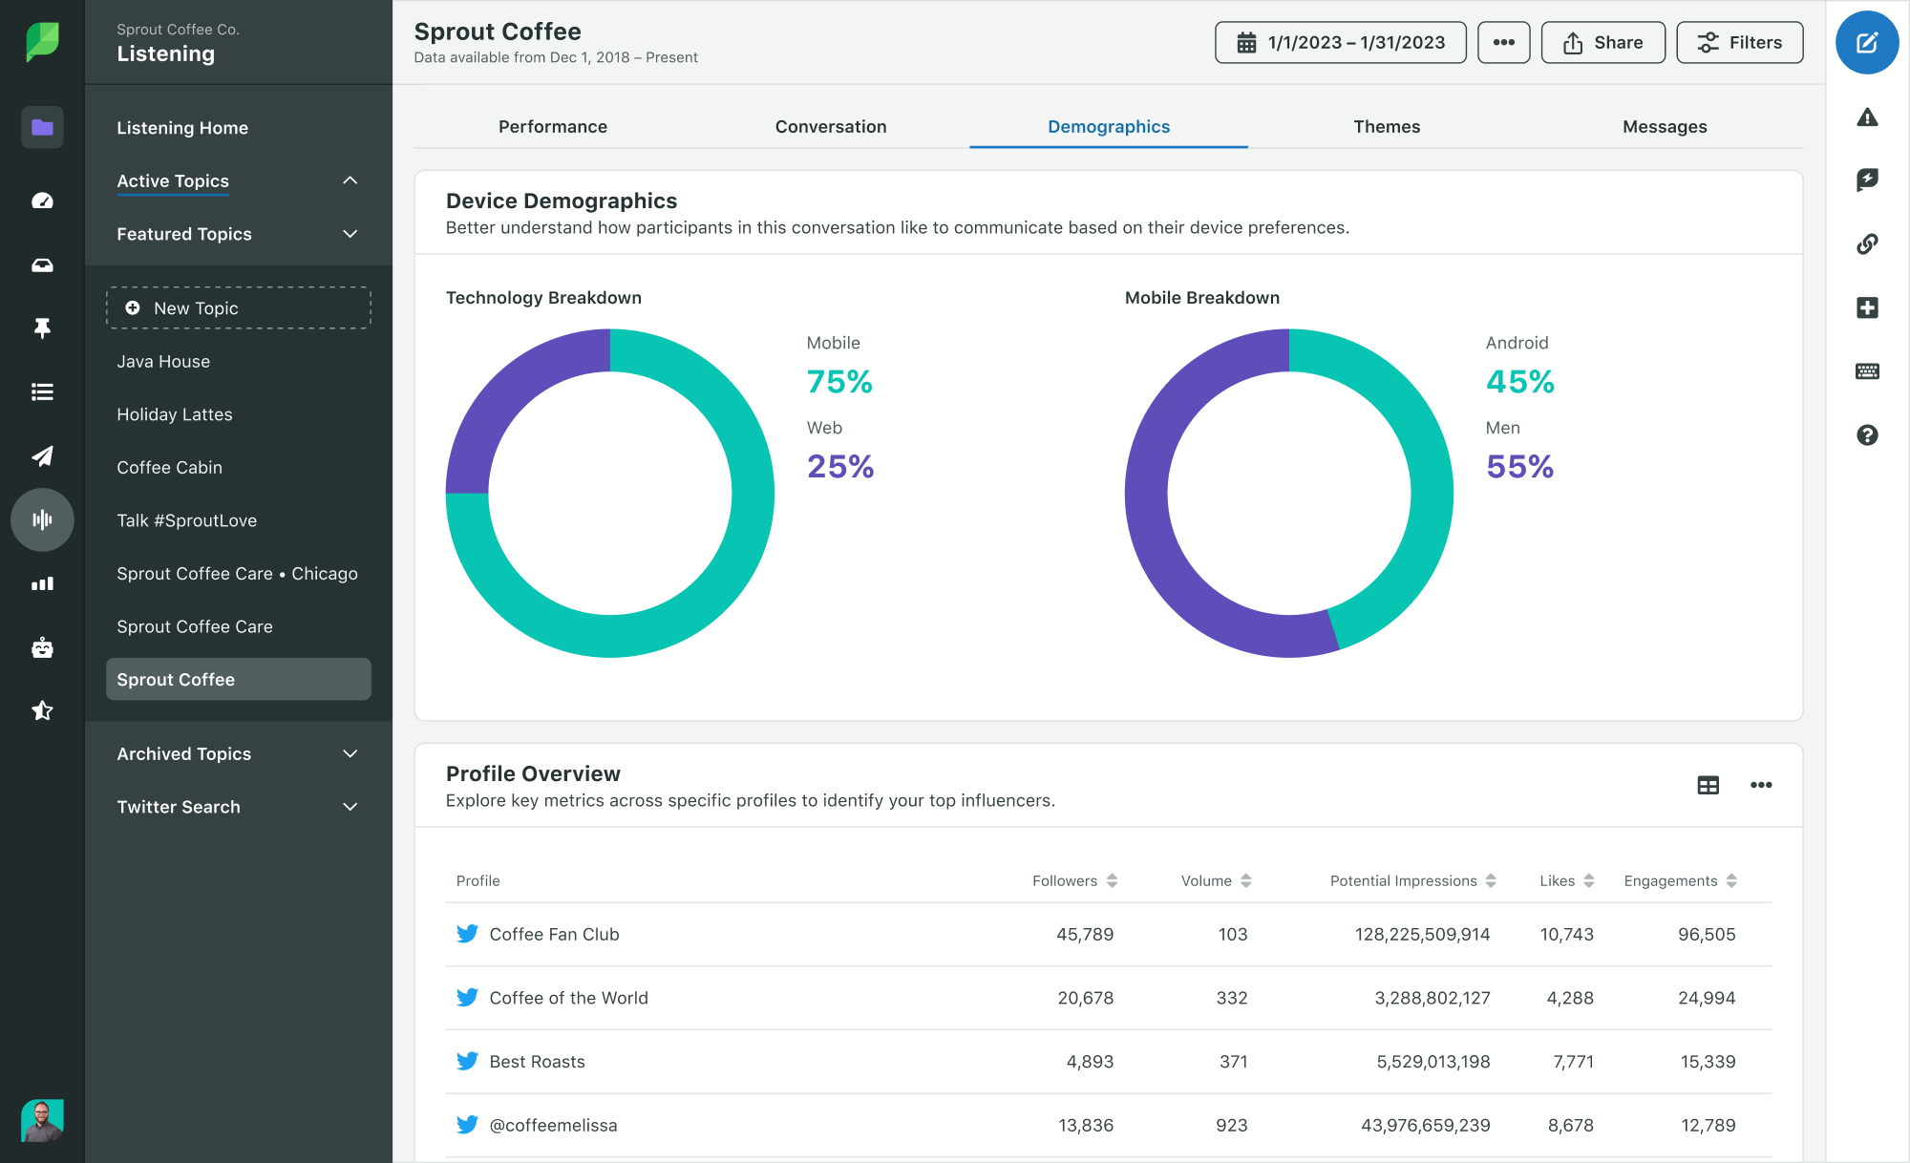Open Profile Overview more options ellipsis

pos(1761,785)
